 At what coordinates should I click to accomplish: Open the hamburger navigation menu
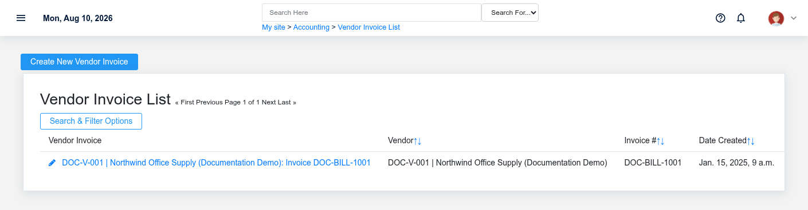coord(21,18)
